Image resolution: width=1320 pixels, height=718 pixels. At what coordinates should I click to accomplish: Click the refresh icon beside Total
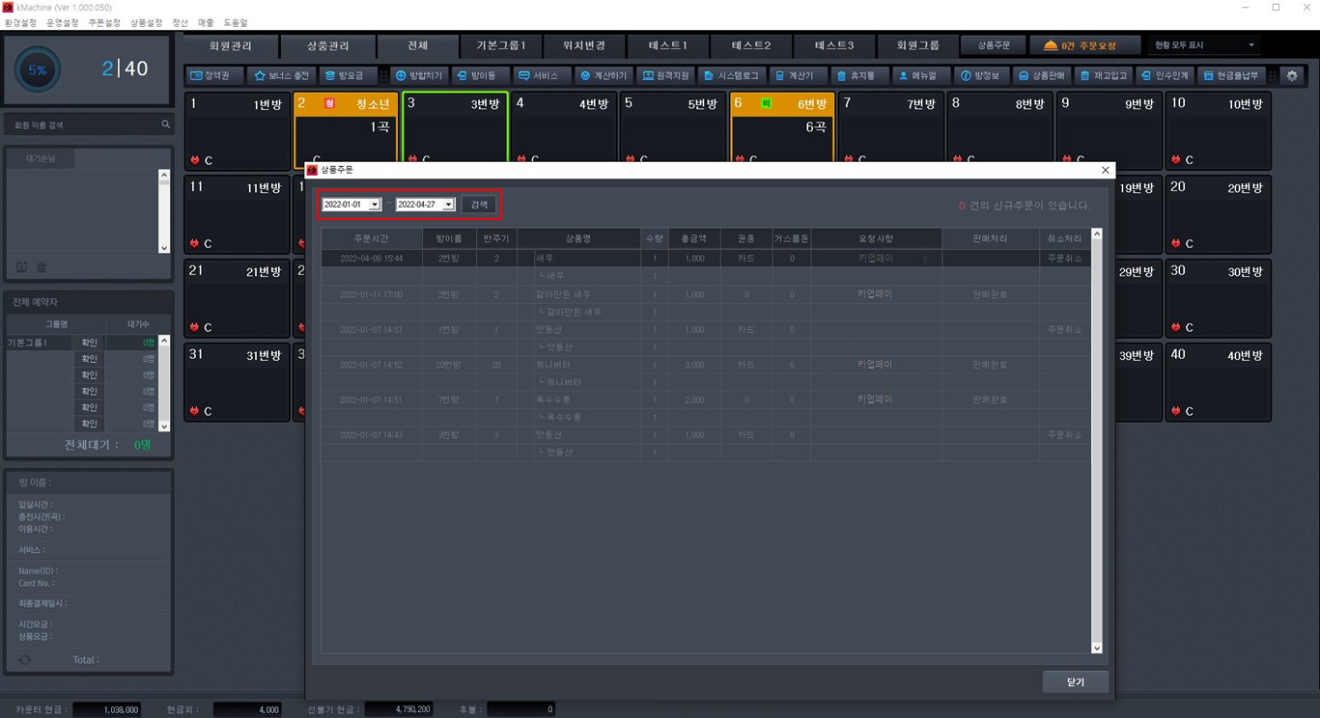25,659
